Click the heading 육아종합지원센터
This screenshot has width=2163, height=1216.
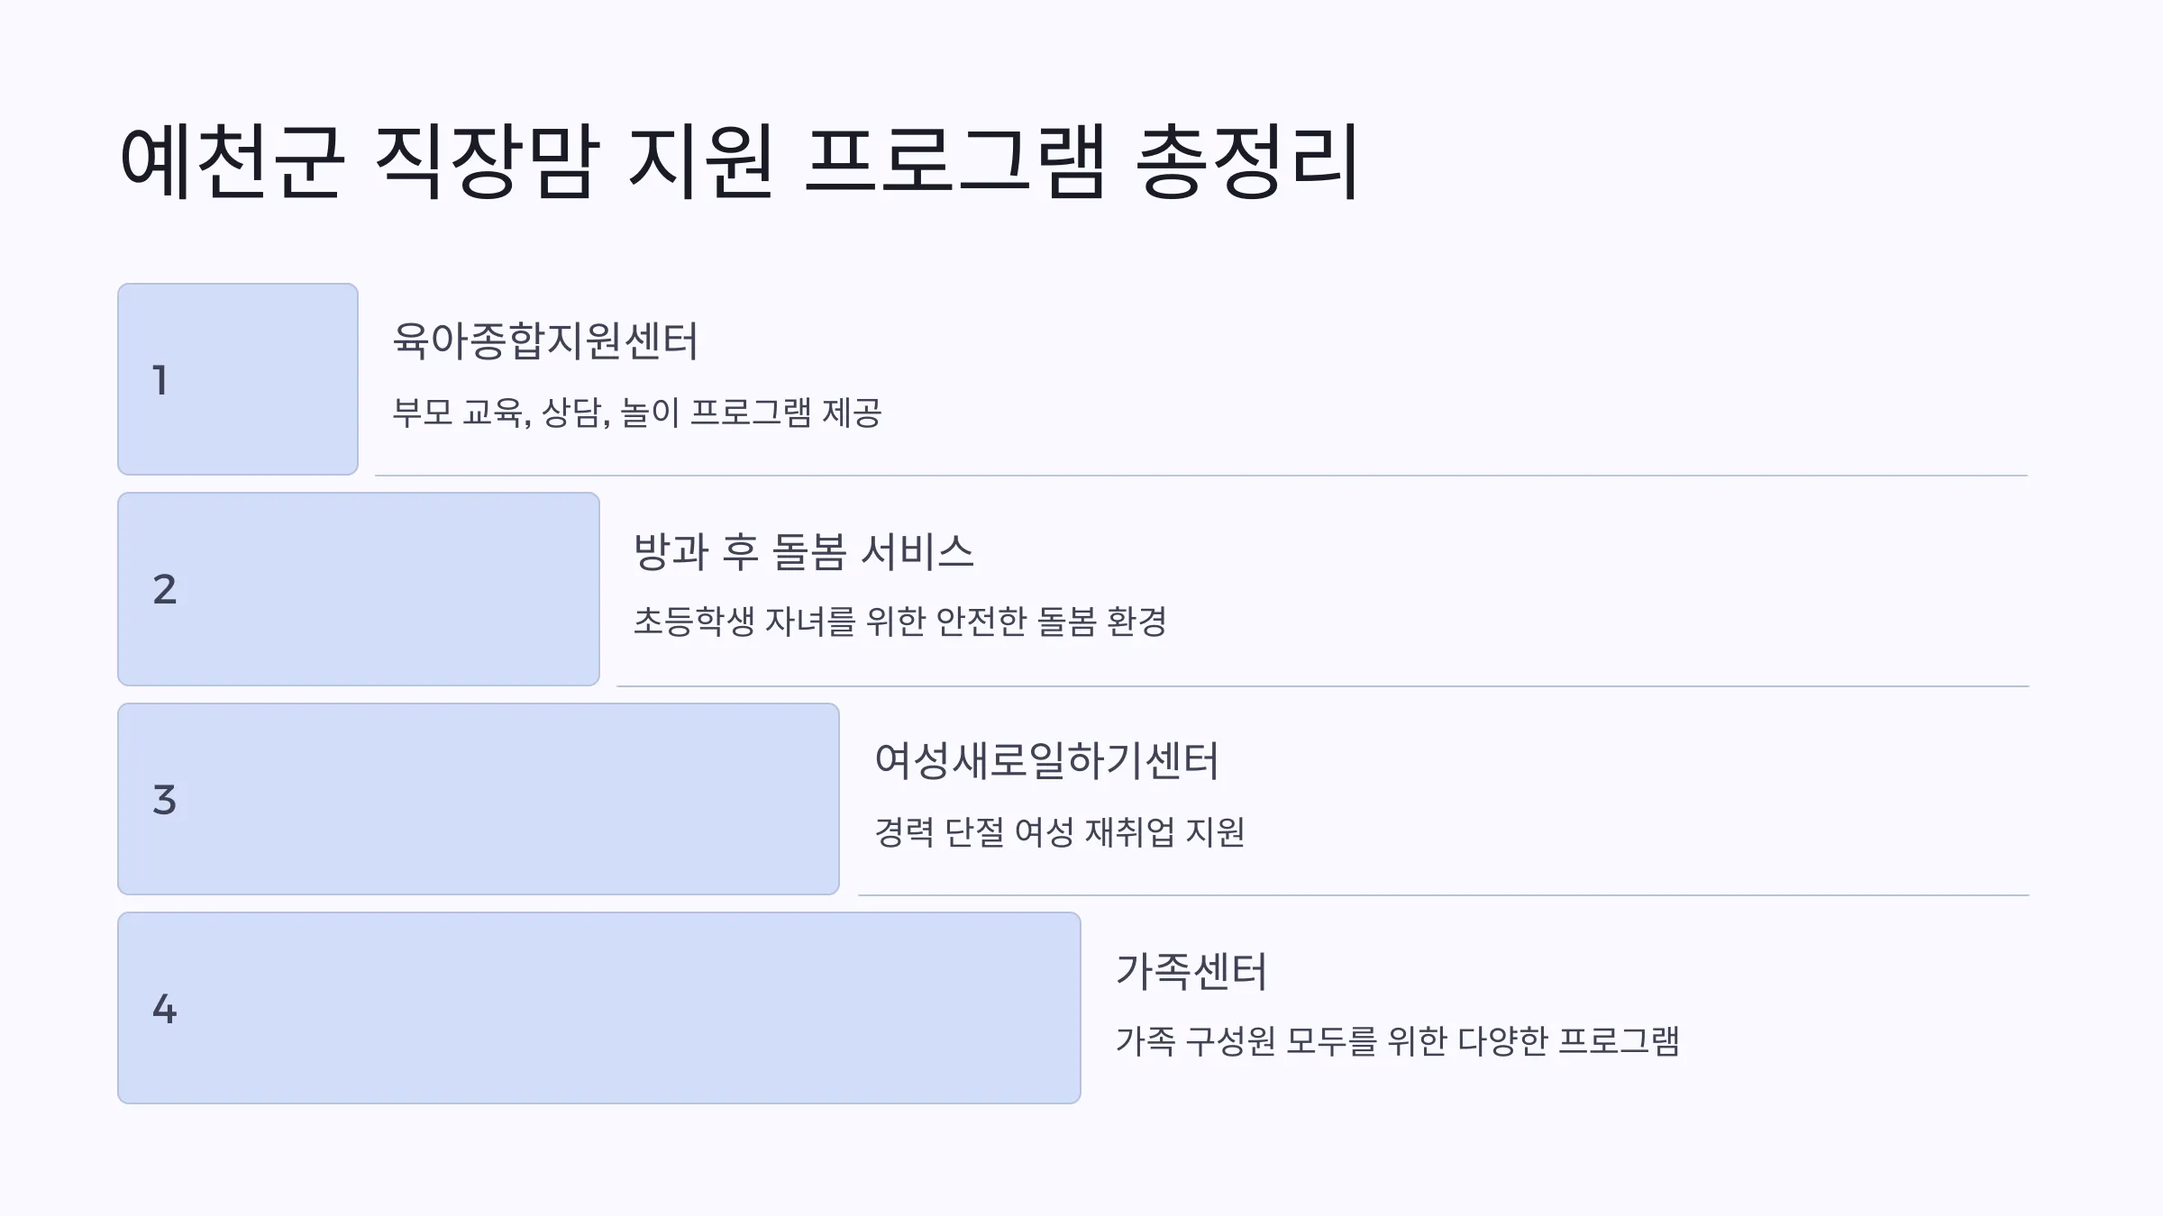click(545, 341)
